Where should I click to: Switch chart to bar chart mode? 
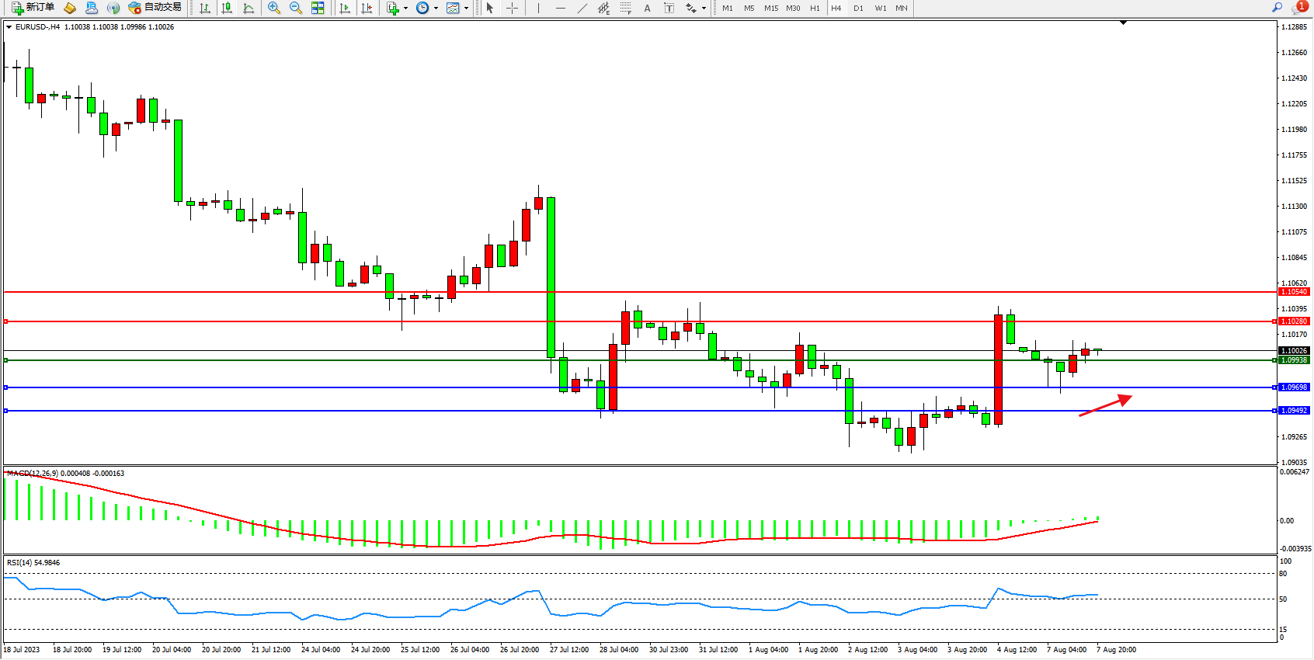(x=205, y=8)
